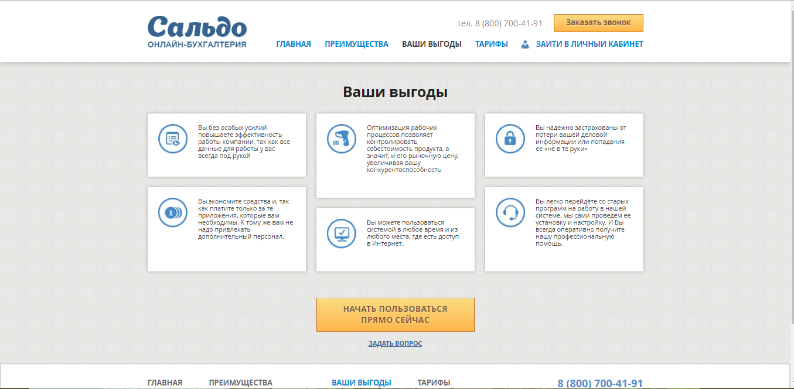The height and width of the screenshot is (389, 794).
Task: Click the barcode scanner icon
Action: pyautogui.click(x=342, y=139)
